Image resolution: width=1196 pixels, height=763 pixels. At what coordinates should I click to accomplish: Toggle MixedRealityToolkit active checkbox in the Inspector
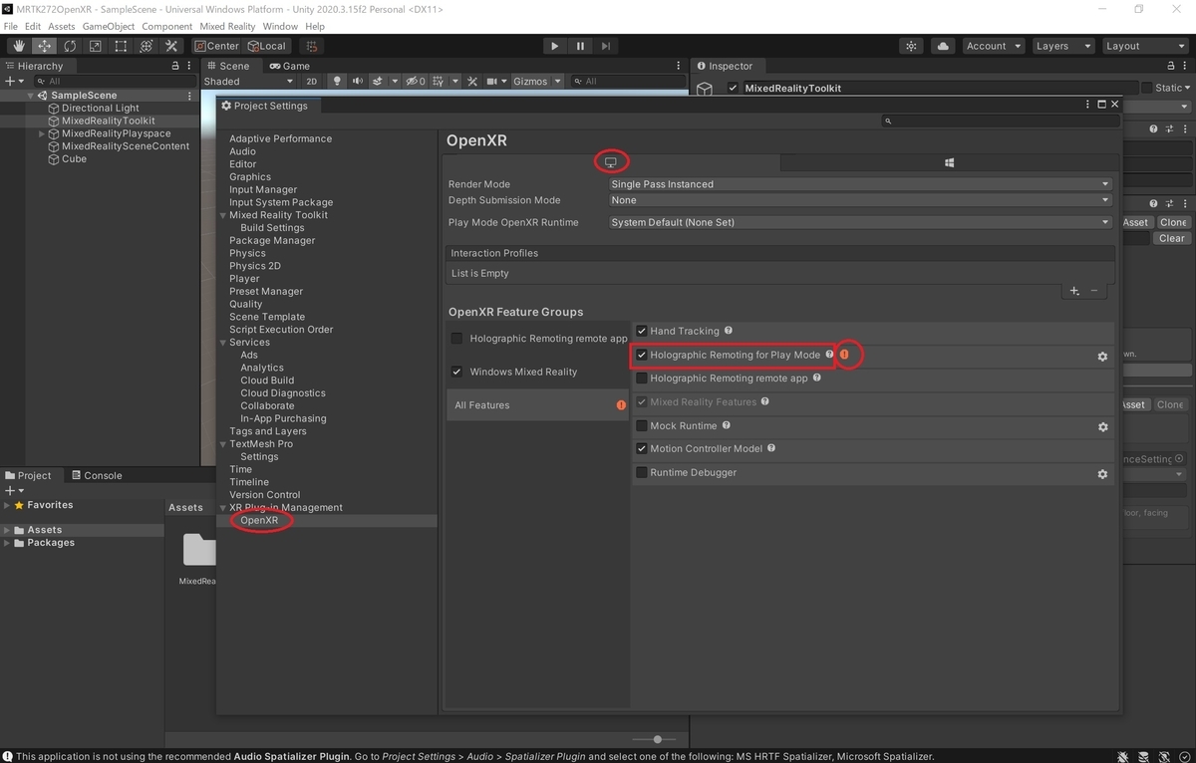(x=733, y=88)
